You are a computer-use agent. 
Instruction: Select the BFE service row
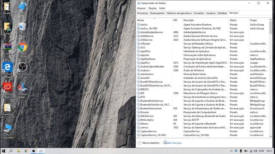pyautogui.click(x=202, y=93)
